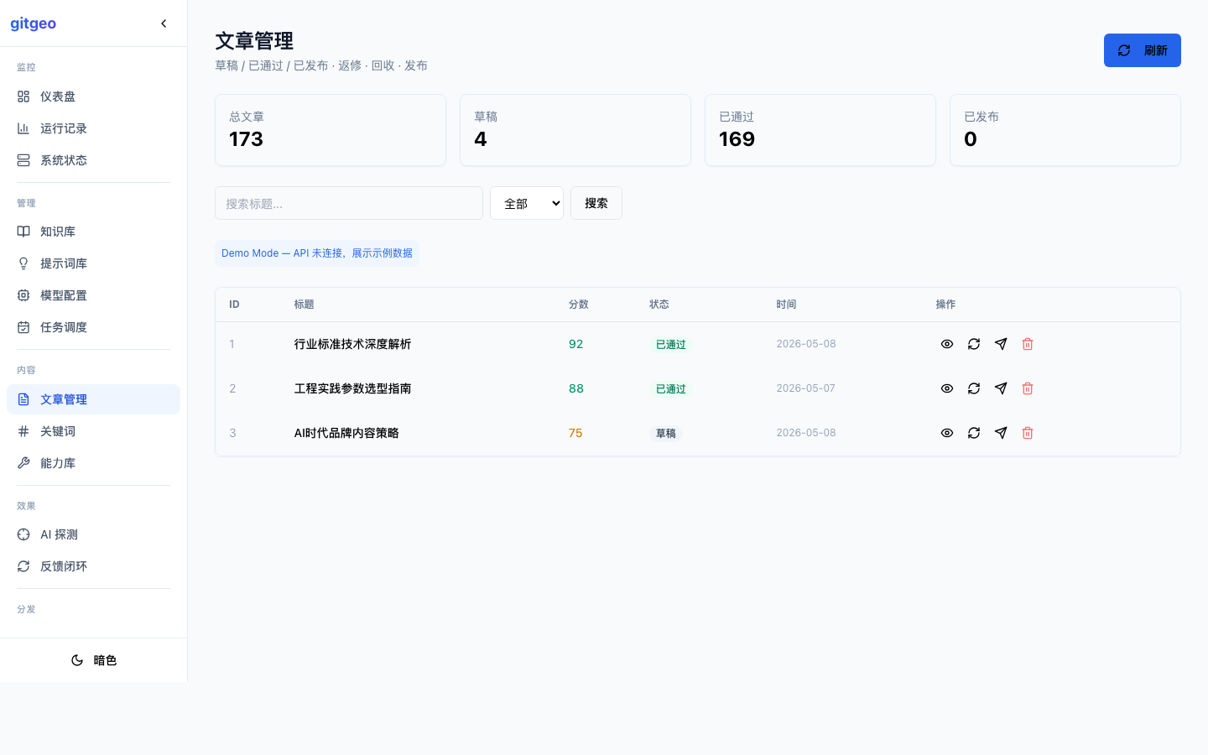This screenshot has height=755, width=1208.
Task: Click the 任务调度 calendar icon
Action: click(x=23, y=327)
